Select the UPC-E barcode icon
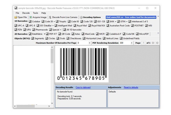 coord(27,26)
